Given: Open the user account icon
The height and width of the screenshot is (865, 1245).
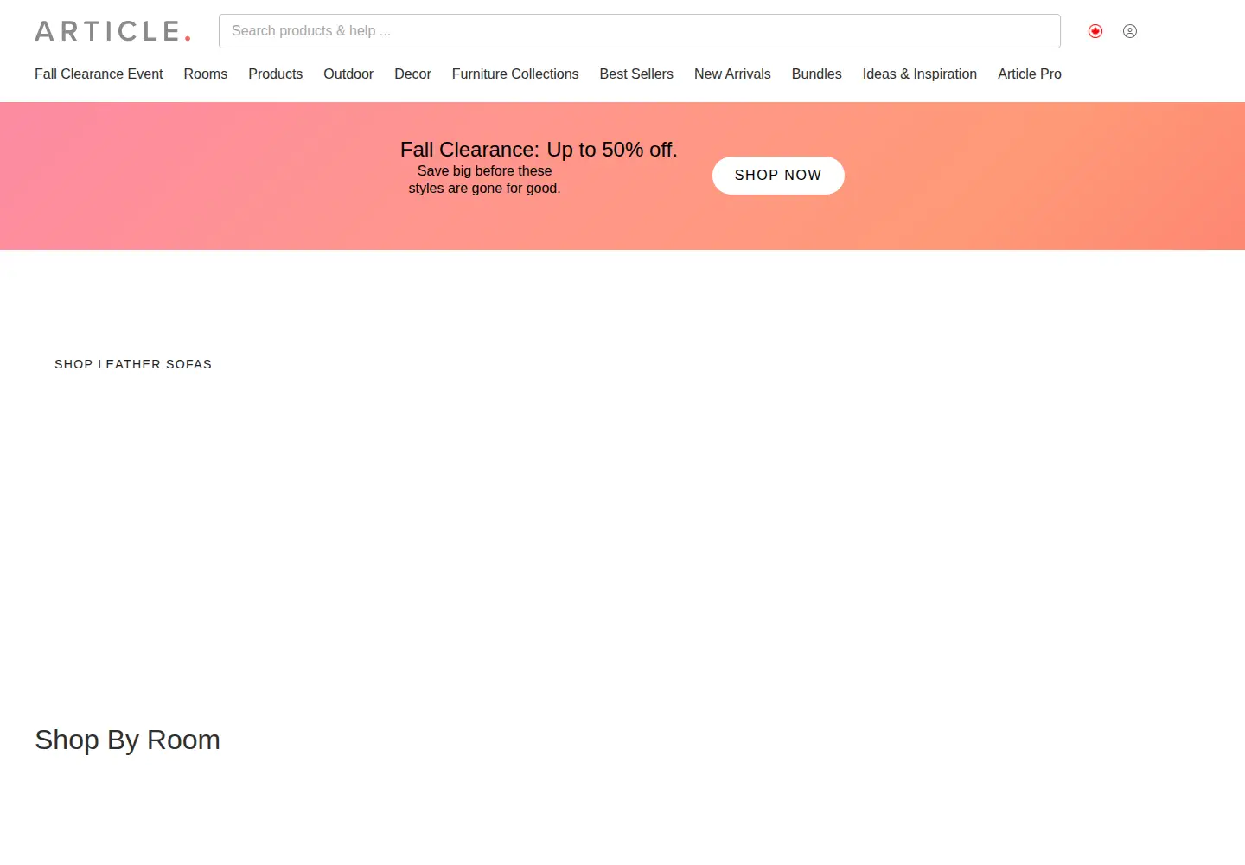Looking at the screenshot, I should tap(1130, 31).
